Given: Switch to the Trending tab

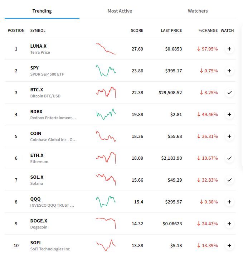Looking at the screenshot, I should pos(42,11).
